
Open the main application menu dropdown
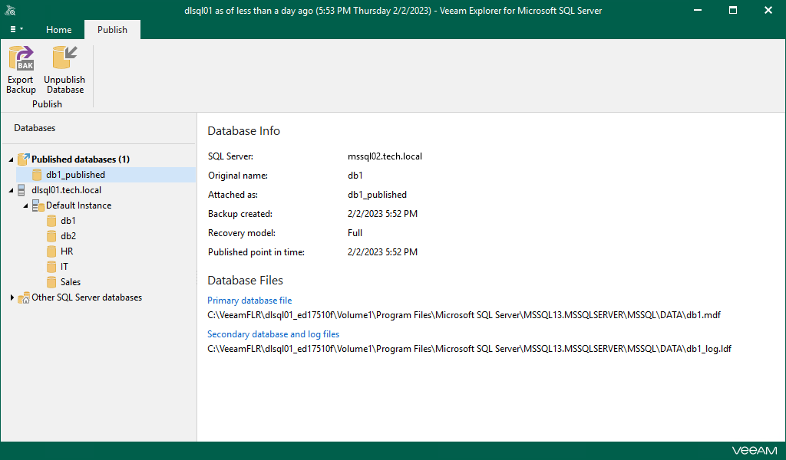[x=16, y=29]
